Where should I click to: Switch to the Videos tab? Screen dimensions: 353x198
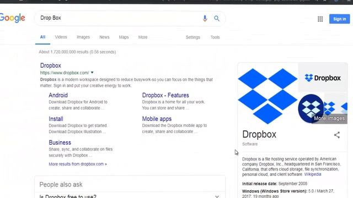click(61, 37)
